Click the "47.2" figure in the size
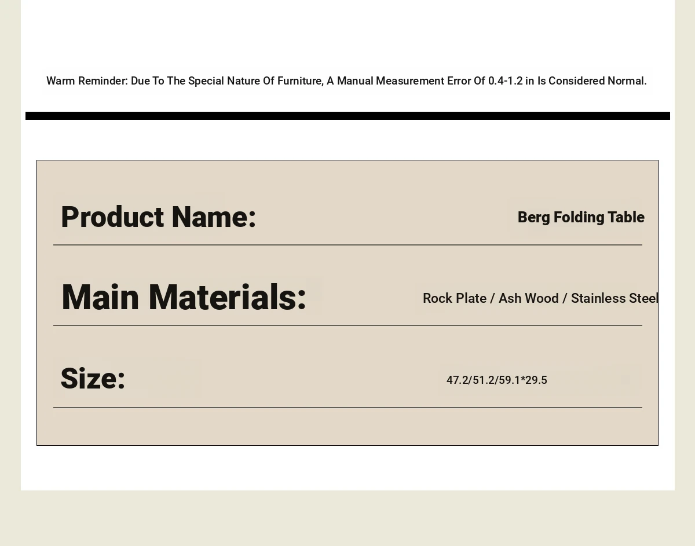The width and height of the screenshot is (695, 546). point(458,380)
